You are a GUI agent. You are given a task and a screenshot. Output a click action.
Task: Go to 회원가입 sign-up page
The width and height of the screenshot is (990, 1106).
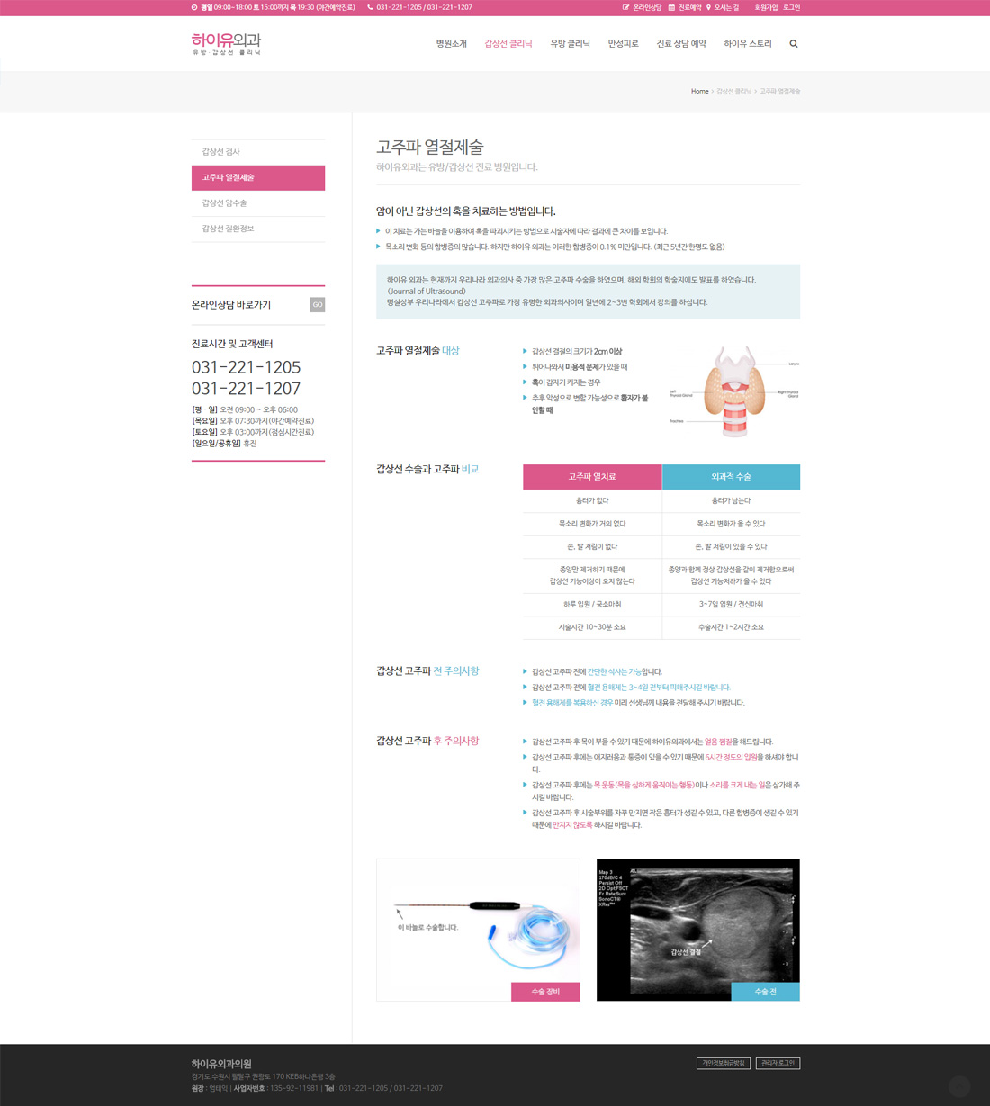[766, 7]
